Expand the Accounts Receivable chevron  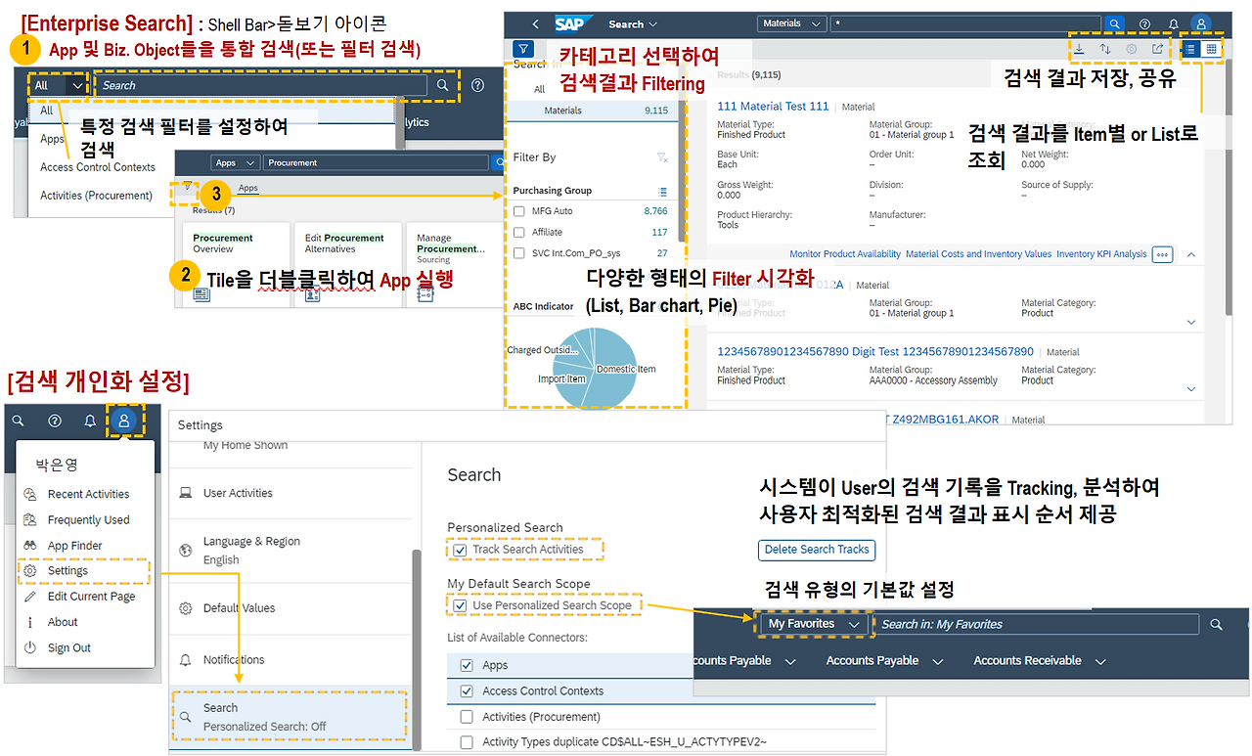click(x=1099, y=660)
